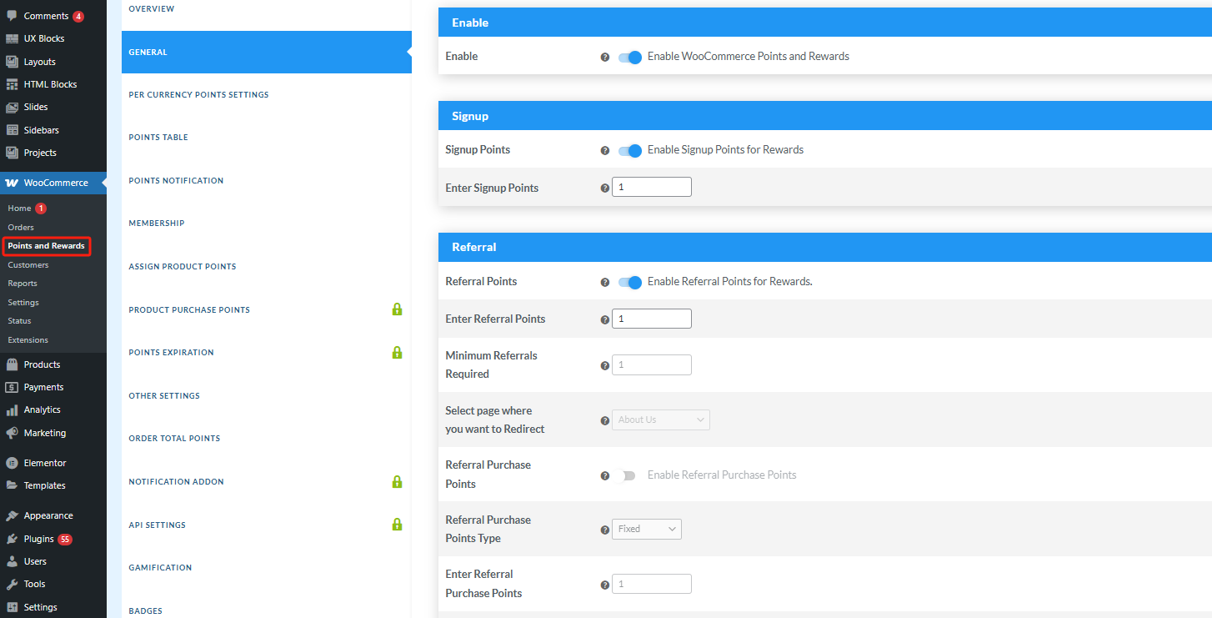View the Plugins page with 55 updates
Viewport: 1212px width, 618px height.
tap(37, 538)
